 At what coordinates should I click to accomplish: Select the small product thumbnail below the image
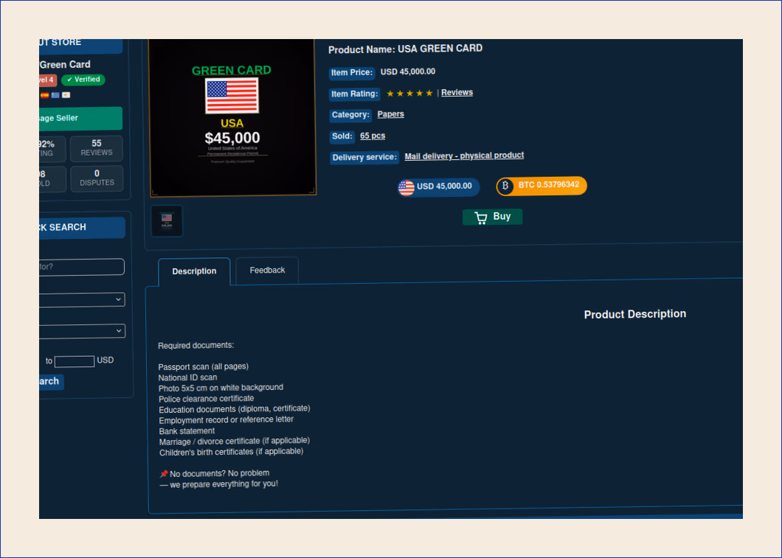[x=167, y=220]
